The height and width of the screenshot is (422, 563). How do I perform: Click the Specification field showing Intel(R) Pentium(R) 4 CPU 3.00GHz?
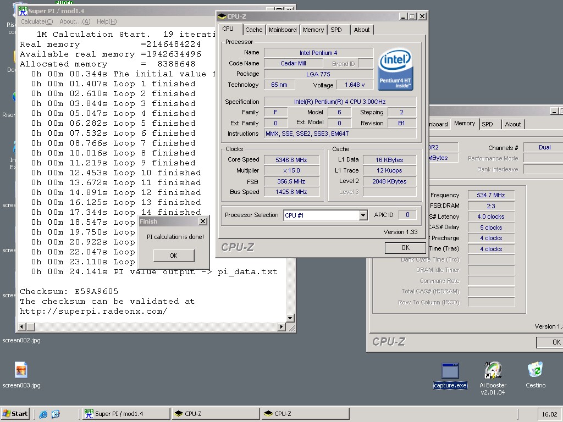340,102
